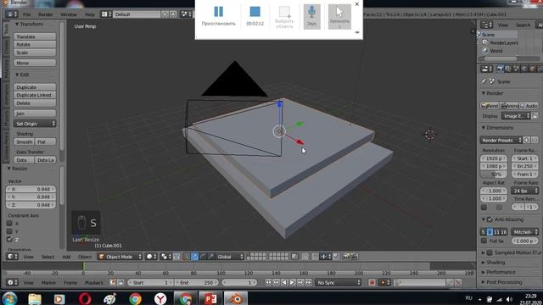Open the World tab in Properties

(x=524, y=69)
